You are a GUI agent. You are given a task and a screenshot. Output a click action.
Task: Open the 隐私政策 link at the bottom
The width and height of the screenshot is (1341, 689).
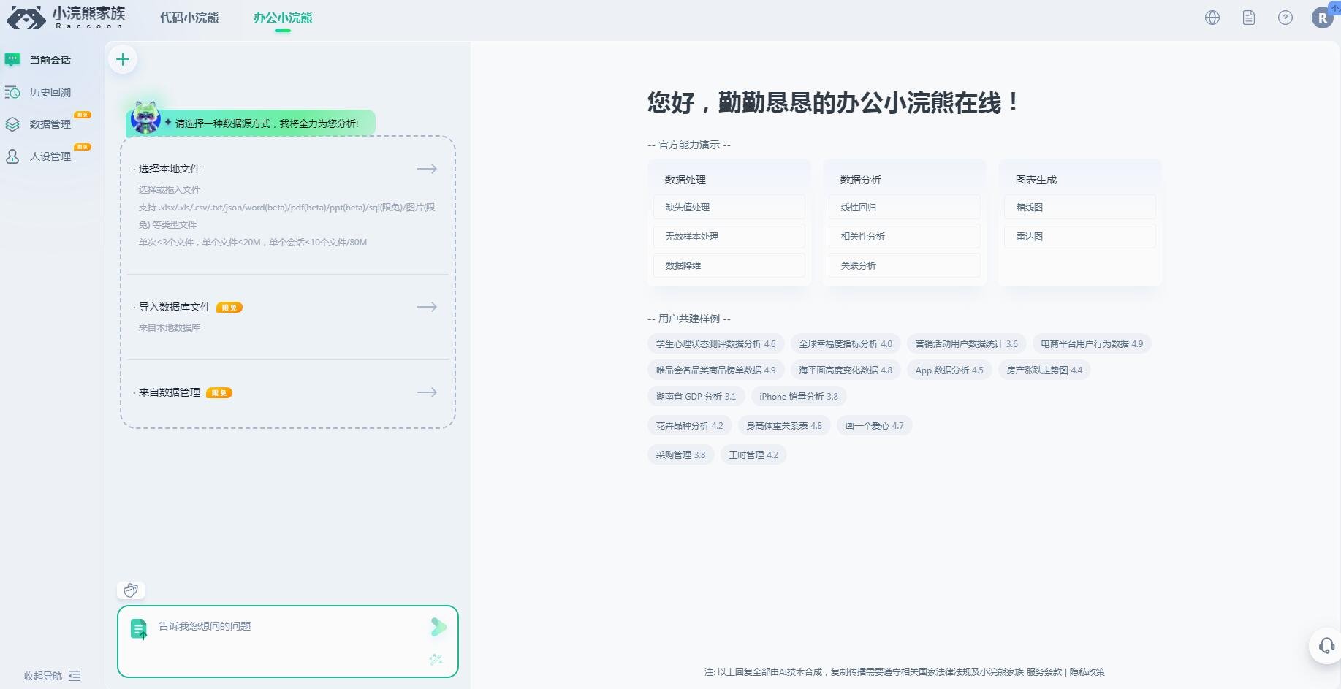tap(1087, 671)
